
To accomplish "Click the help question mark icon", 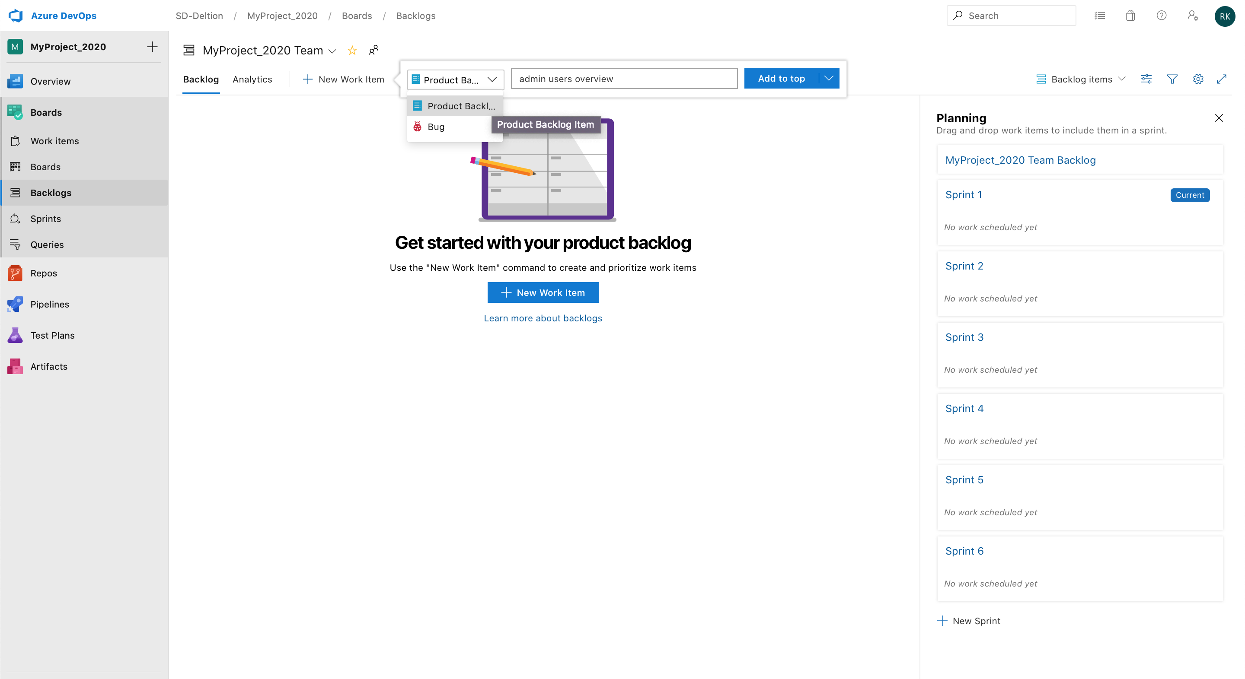I will 1162,16.
